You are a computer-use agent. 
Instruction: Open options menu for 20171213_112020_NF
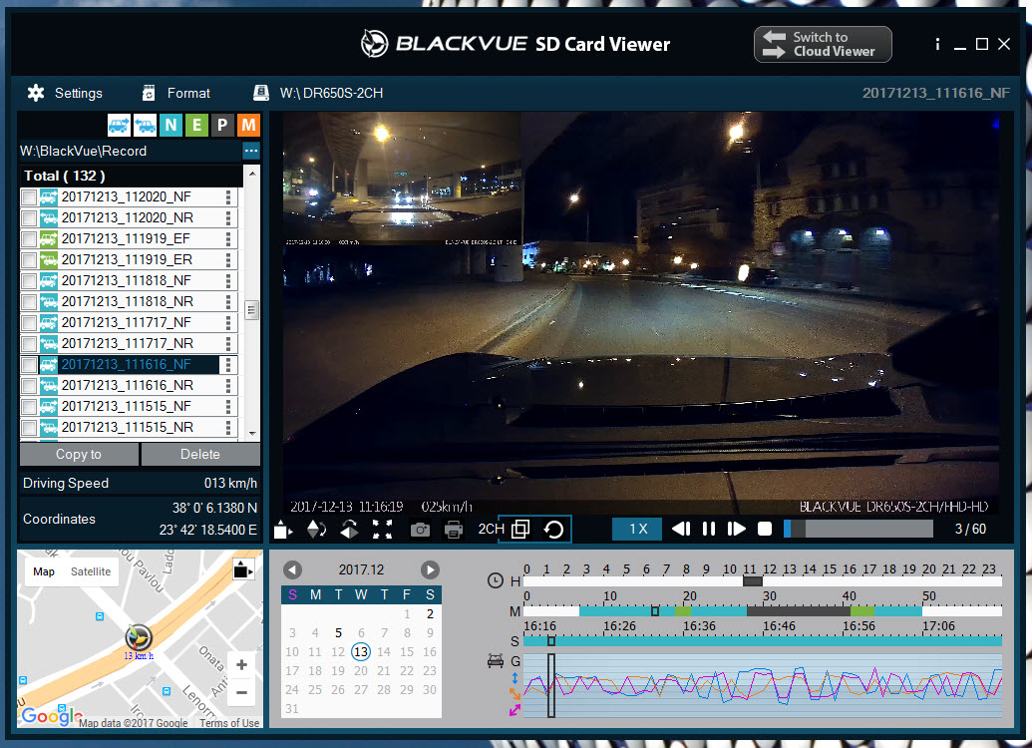[228, 196]
